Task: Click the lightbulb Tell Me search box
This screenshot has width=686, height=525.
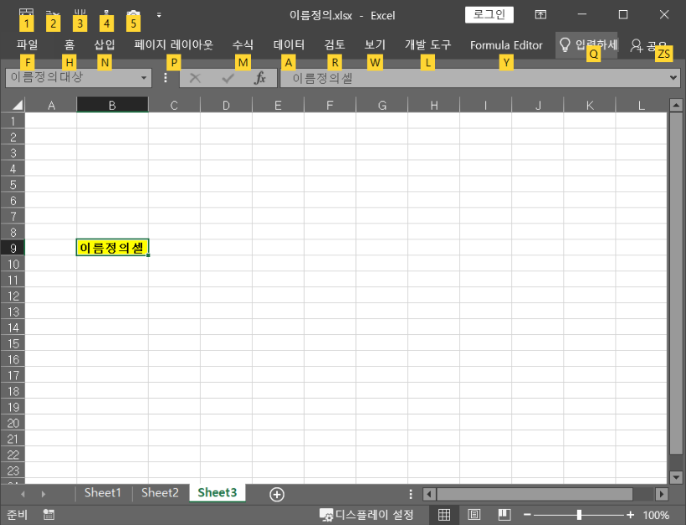Action: click(586, 44)
